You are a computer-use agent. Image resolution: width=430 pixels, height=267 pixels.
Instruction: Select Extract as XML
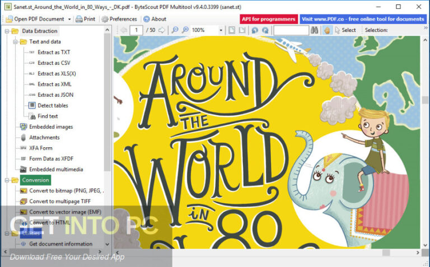(54, 84)
